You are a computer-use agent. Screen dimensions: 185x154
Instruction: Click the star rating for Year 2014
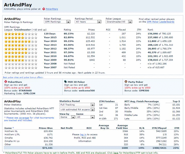click(x=21, y=42)
